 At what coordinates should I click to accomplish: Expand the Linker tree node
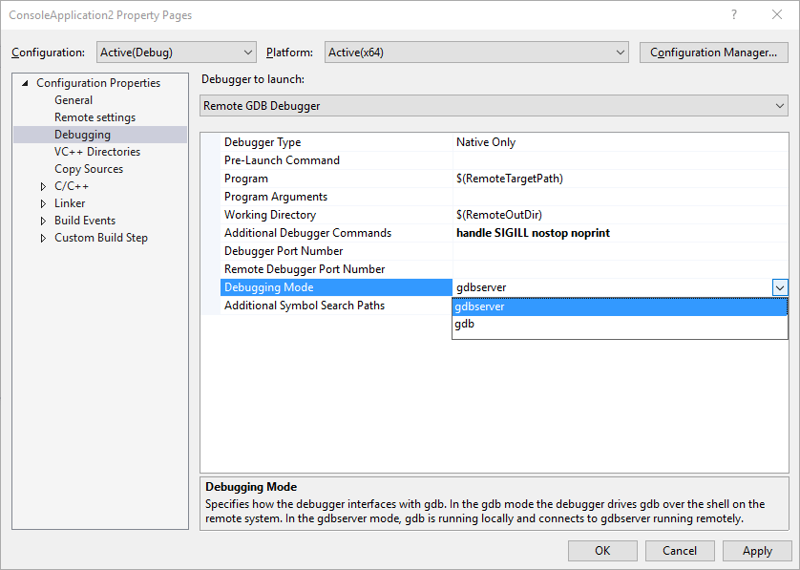41,202
